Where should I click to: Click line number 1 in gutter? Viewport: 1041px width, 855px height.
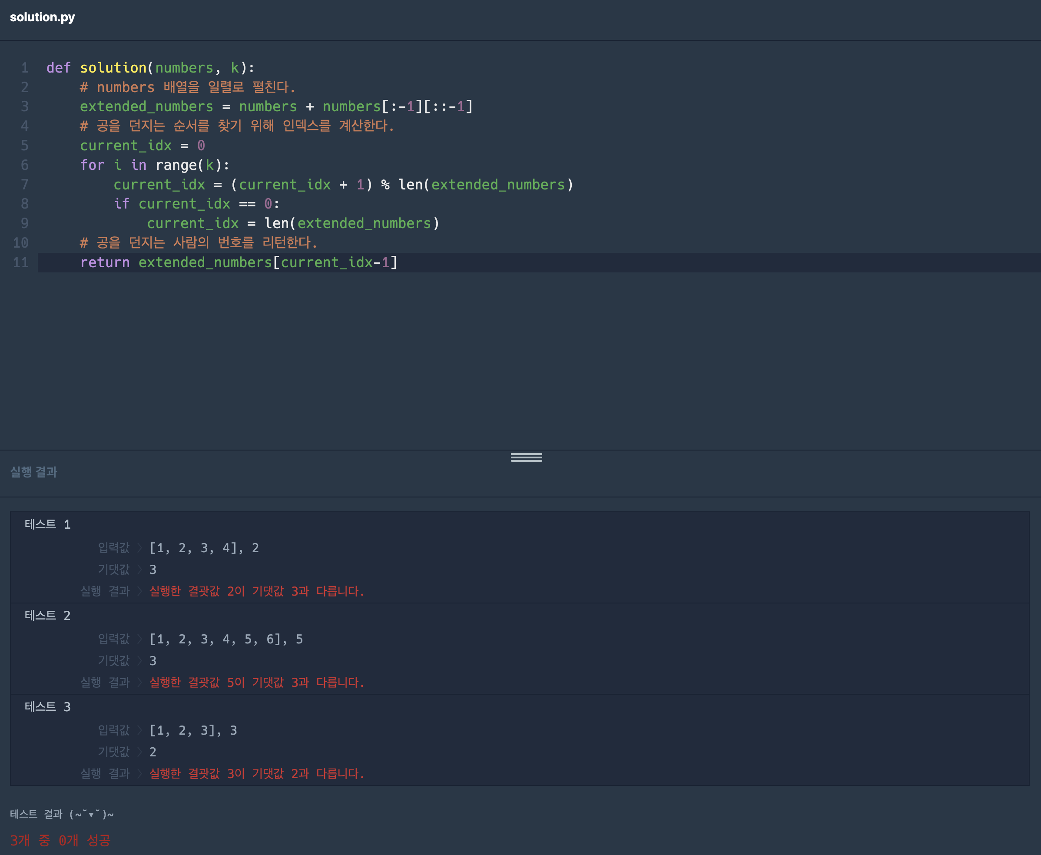click(25, 67)
